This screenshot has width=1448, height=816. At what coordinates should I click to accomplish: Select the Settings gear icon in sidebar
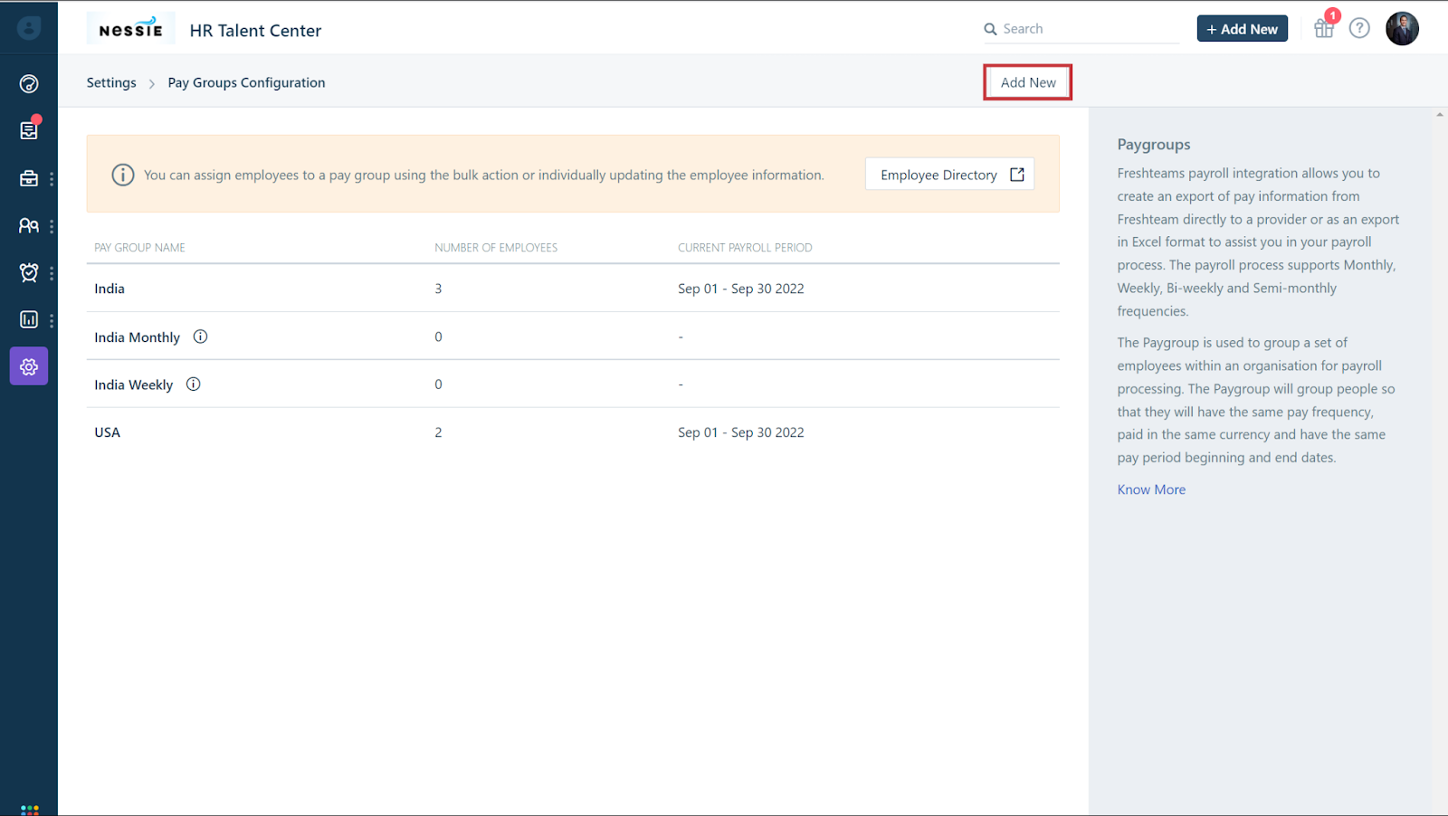pos(29,366)
